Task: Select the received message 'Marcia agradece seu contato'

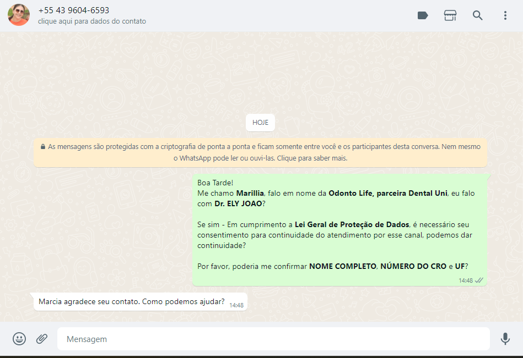Action: pos(140,302)
